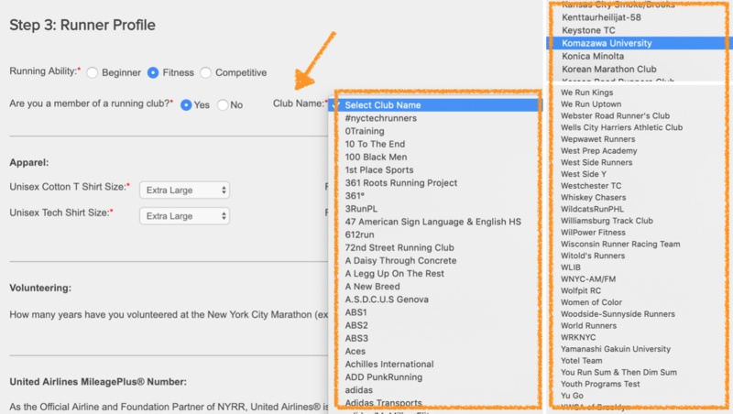This screenshot has width=733, height=414.
Task: Open Unisex Cotton T Shirt Size dropdown
Action: [x=185, y=191]
